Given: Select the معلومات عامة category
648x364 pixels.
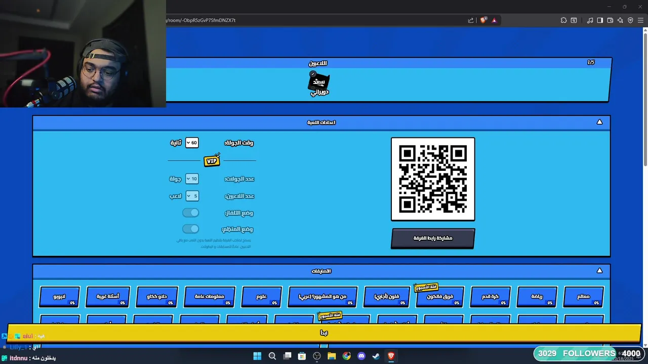Looking at the screenshot, I should pyautogui.click(x=210, y=297).
